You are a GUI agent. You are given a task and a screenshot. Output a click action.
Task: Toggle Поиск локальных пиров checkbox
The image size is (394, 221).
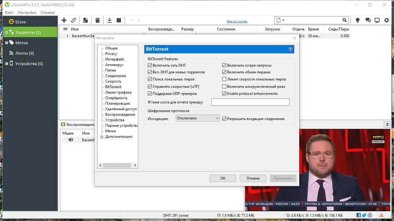150,79
